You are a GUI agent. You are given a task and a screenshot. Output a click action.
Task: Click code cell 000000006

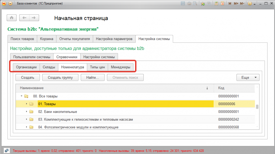pos(234,104)
